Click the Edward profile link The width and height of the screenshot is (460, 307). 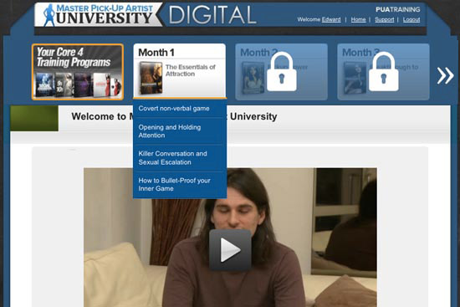331,20
